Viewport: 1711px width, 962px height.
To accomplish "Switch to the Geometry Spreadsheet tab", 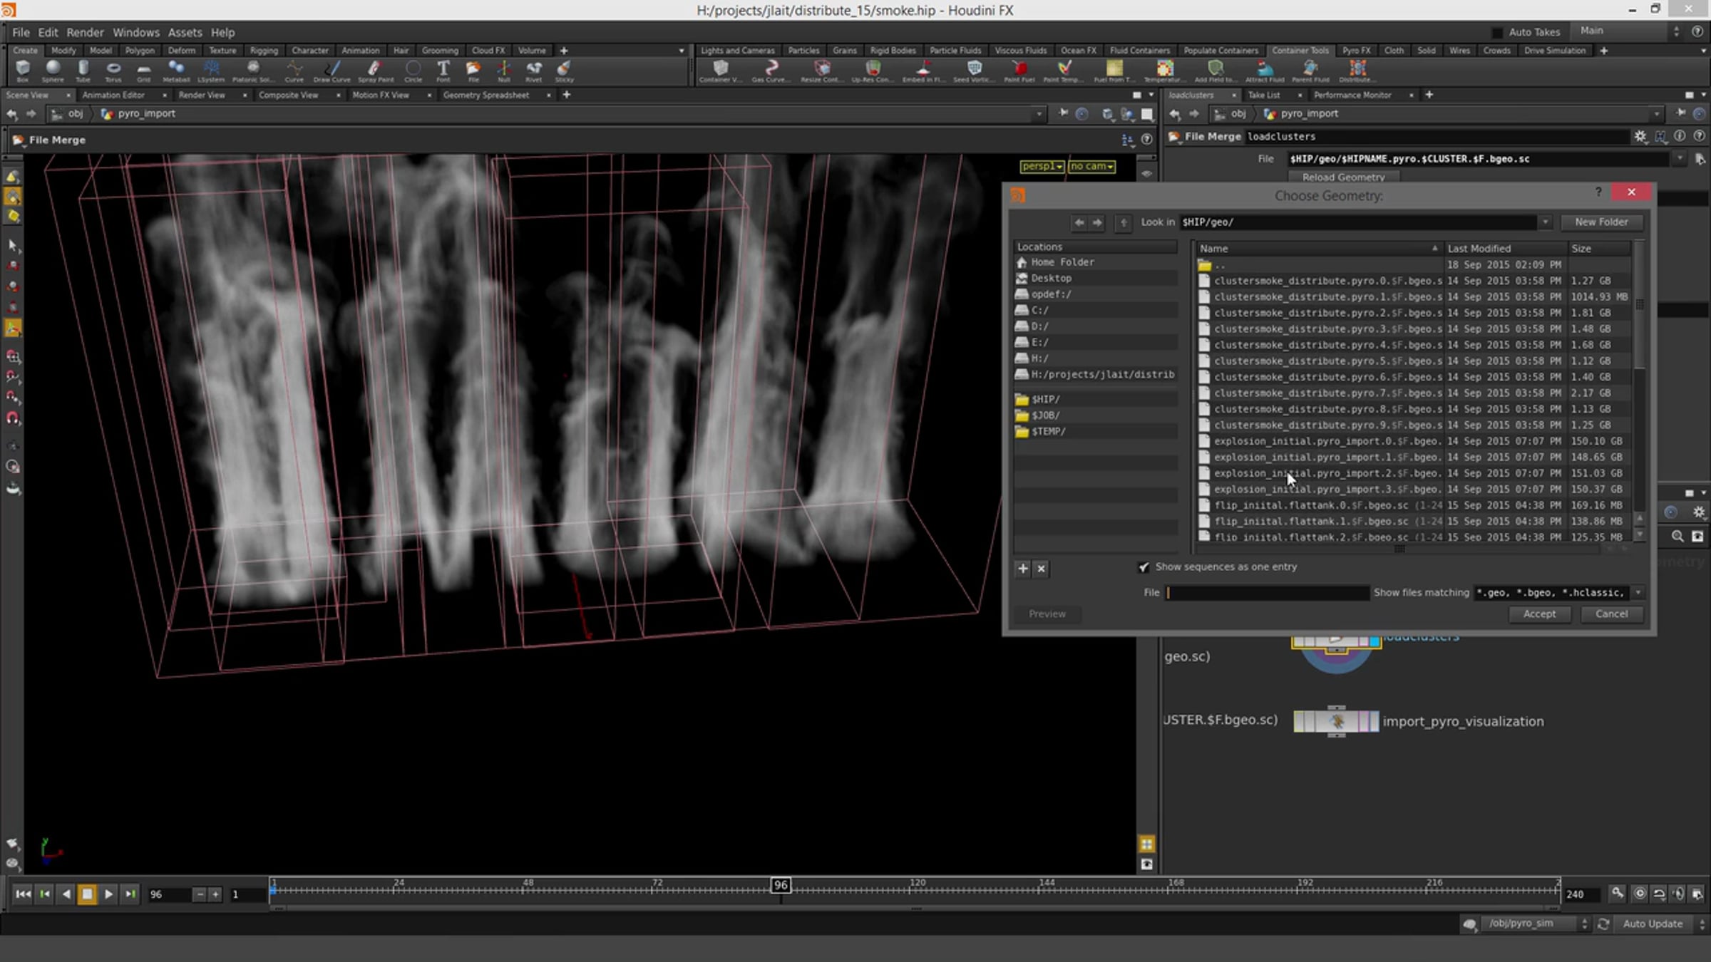I will click(x=487, y=95).
